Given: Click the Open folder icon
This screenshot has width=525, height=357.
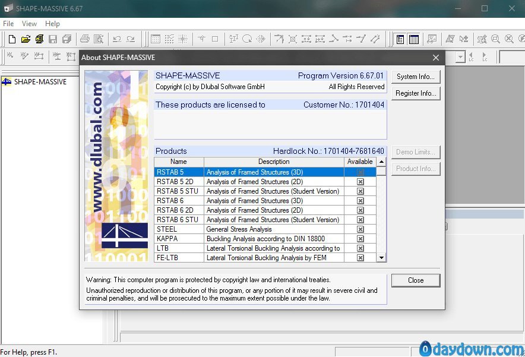Looking at the screenshot, I should [x=26, y=39].
